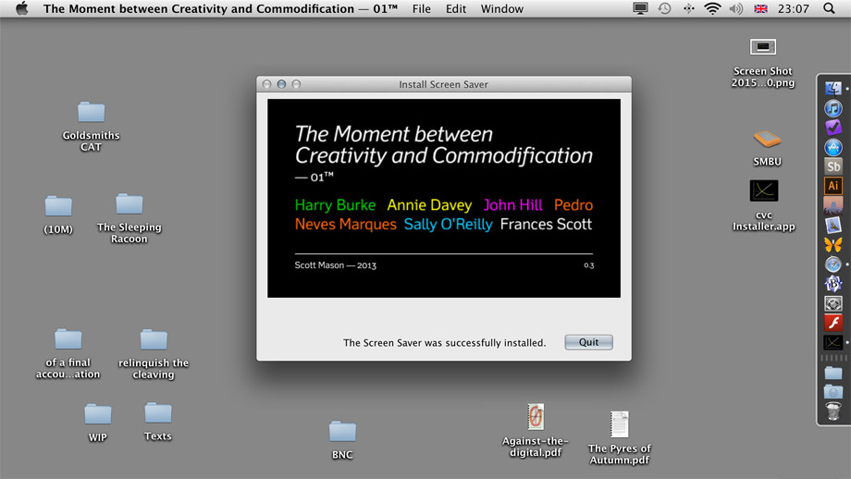Open the Edit menu
This screenshot has width=851, height=479.
tap(456, 9)
